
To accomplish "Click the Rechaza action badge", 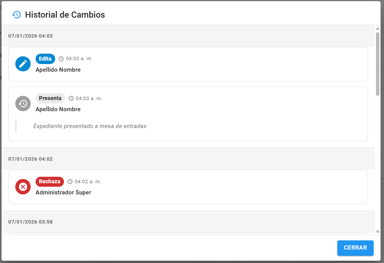I will click(x=49, y=181).
